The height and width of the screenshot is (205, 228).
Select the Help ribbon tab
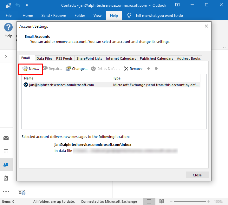(x=114, y=16)
